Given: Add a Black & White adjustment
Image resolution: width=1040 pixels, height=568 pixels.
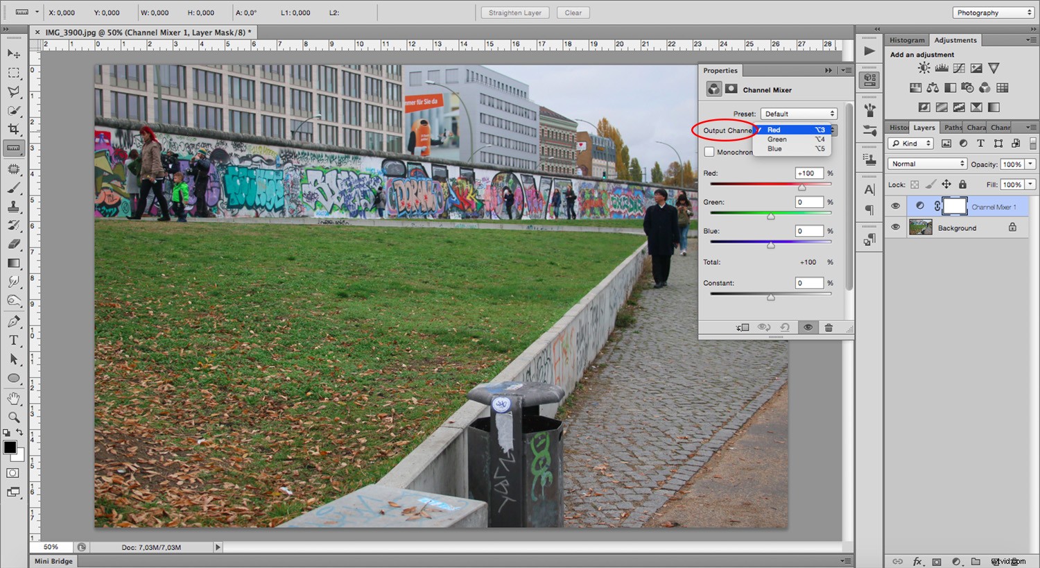Looking at the screenshot, I should point(950,87).
